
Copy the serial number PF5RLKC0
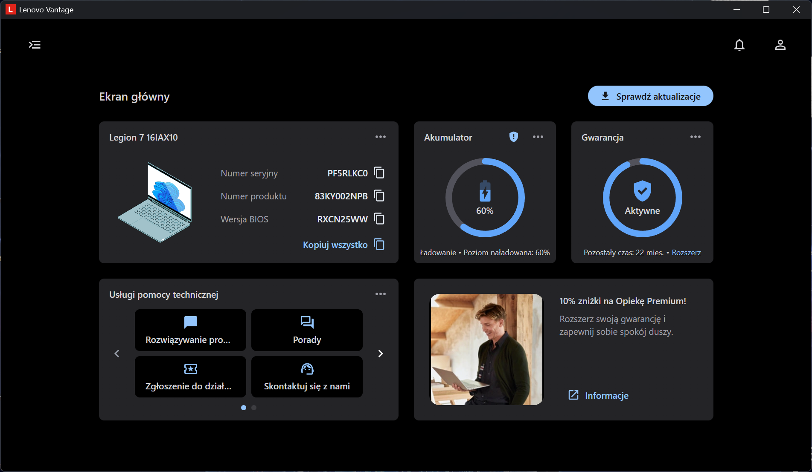tap(379, 173)
